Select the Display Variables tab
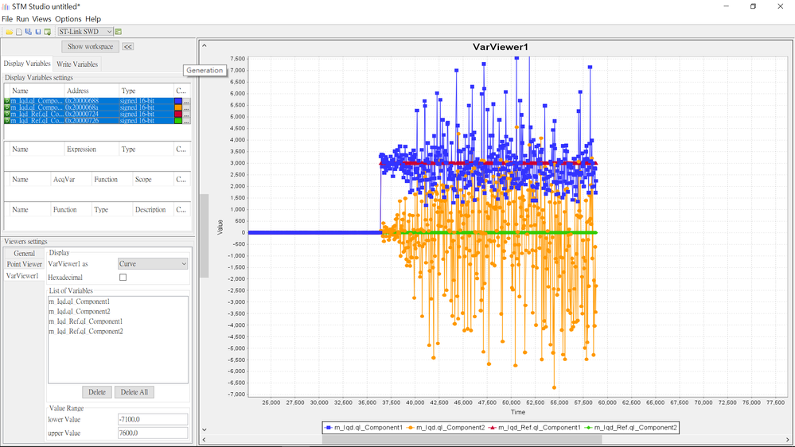 [27, 64]
